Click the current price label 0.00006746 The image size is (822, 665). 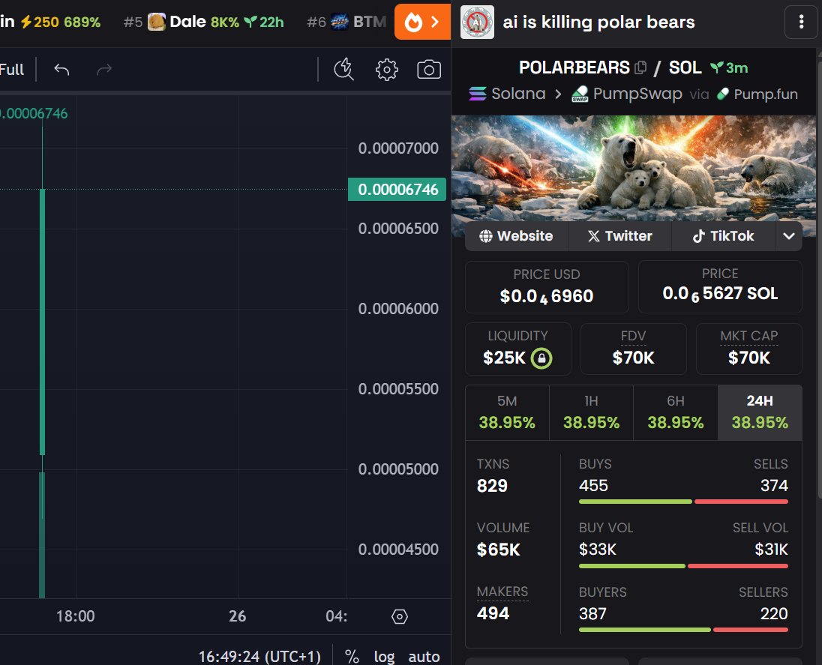pyautogui.click(x=397, y=189)
